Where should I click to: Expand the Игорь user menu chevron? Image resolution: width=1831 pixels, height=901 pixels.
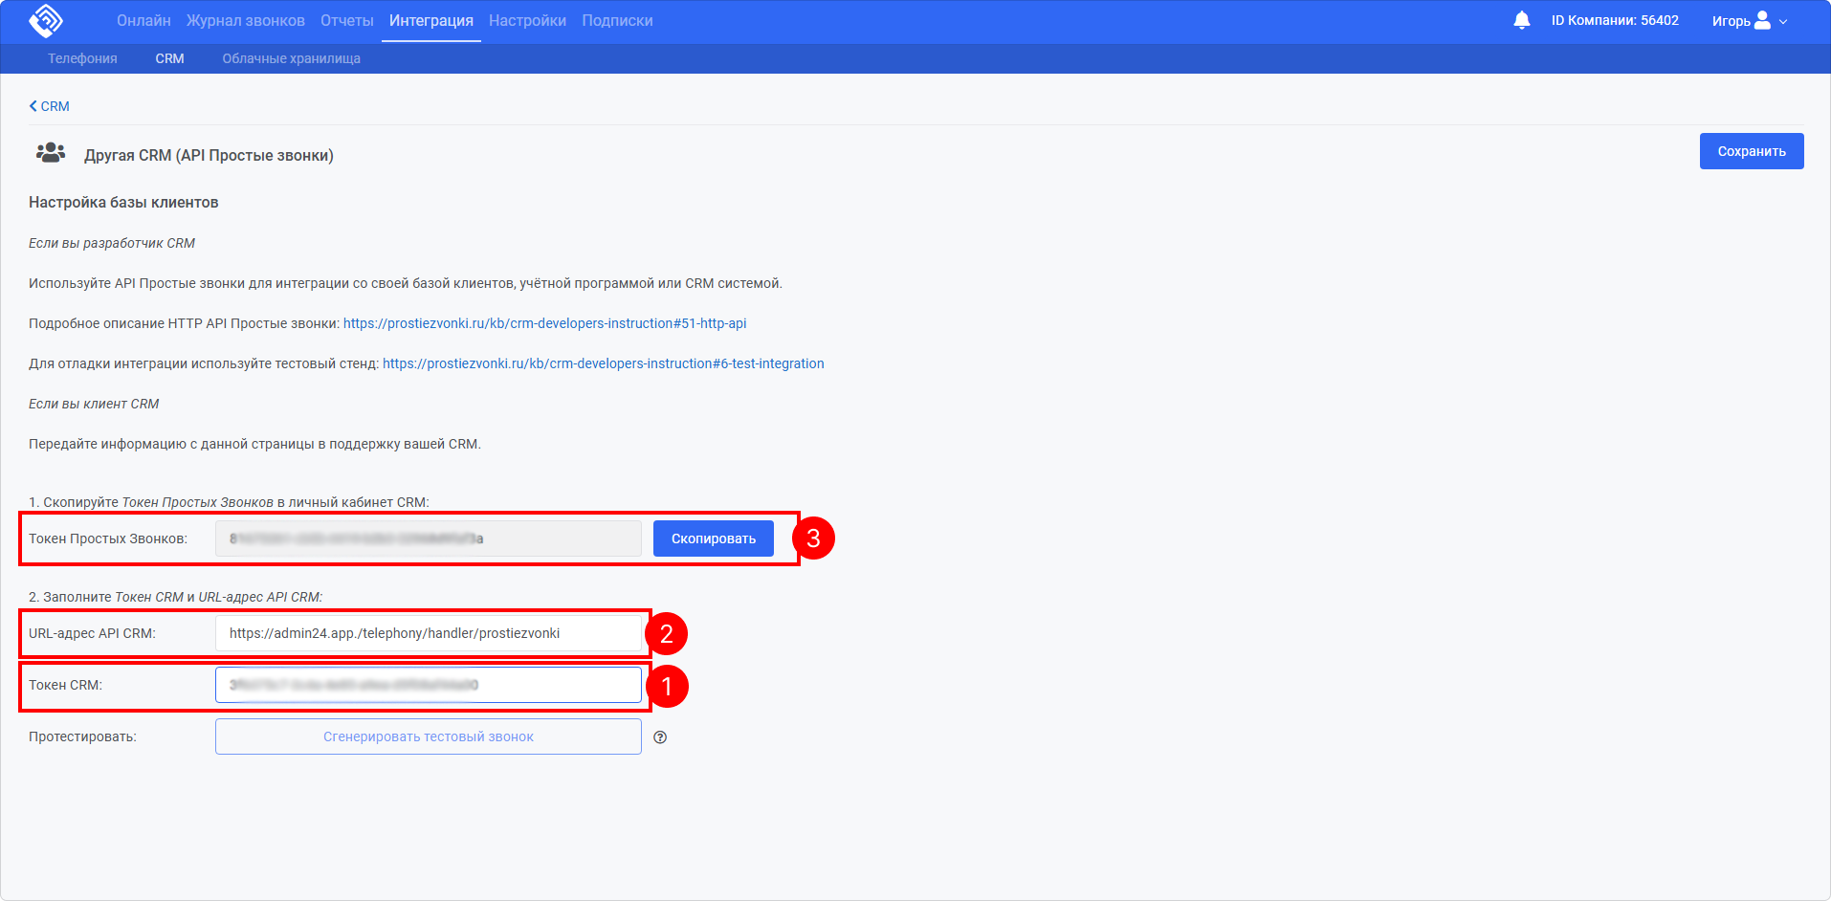click(x=1783, y=21)
